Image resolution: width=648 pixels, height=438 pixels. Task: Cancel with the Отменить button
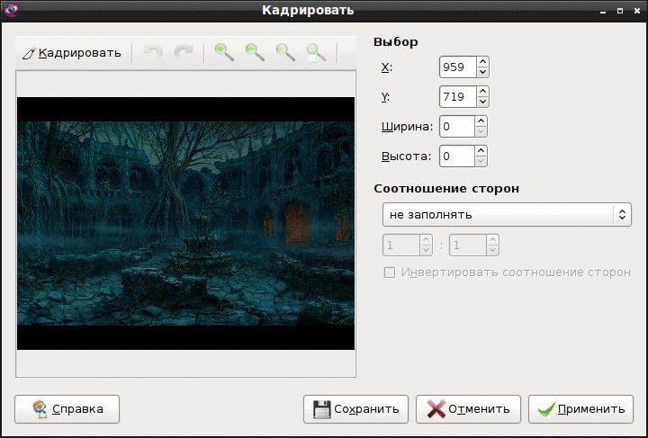468,409
